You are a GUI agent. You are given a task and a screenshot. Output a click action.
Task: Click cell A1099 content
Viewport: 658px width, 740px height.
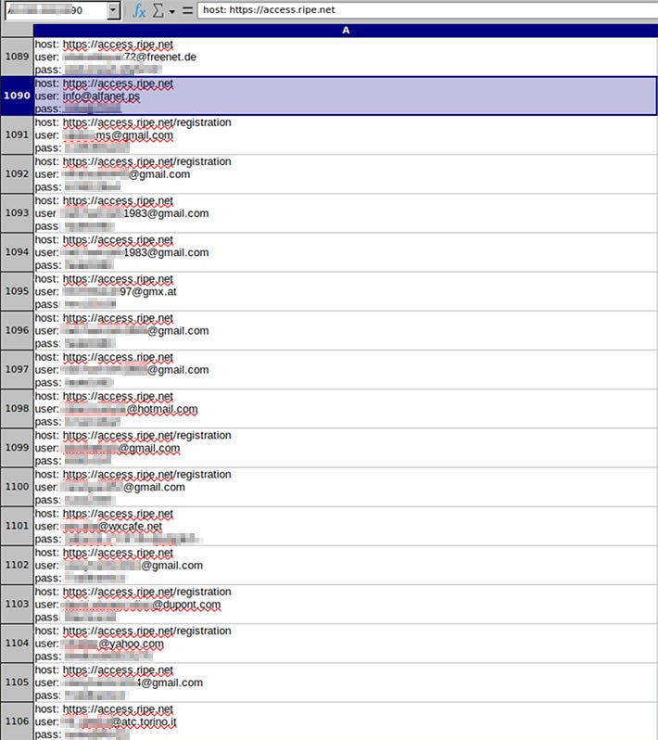tap(346, 448)
